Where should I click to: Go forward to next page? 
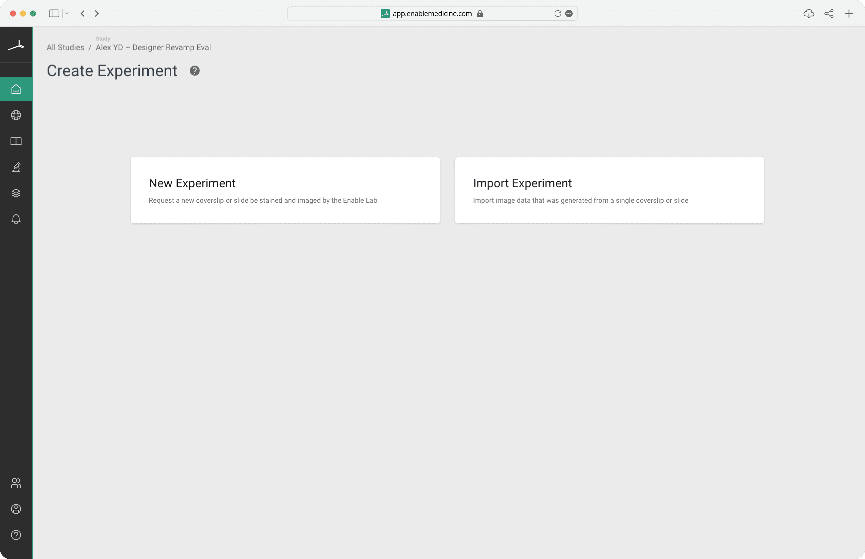(x=97, y=14)
